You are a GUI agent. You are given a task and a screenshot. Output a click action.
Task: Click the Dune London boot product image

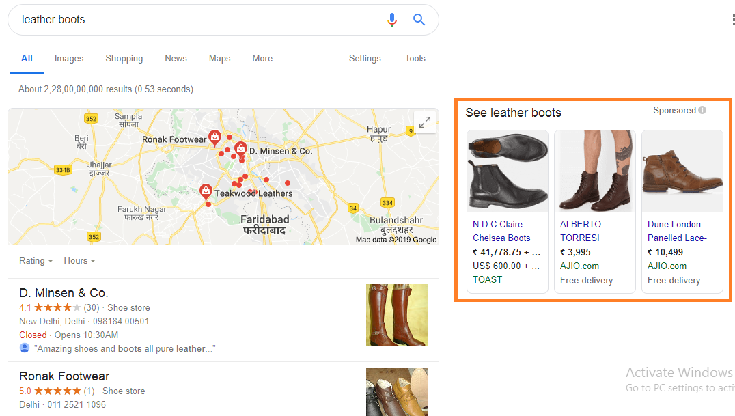click(x=682, y=171)
